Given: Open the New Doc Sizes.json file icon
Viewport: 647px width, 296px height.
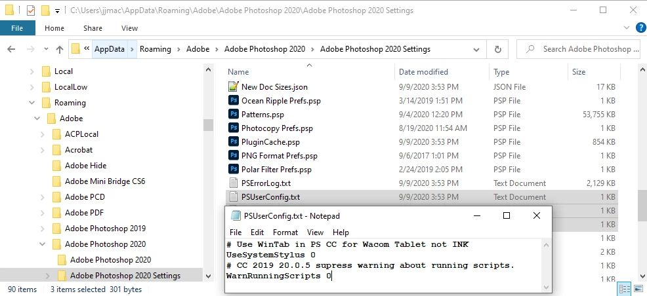Looking at the screenshot, I should tap(234, 87).
